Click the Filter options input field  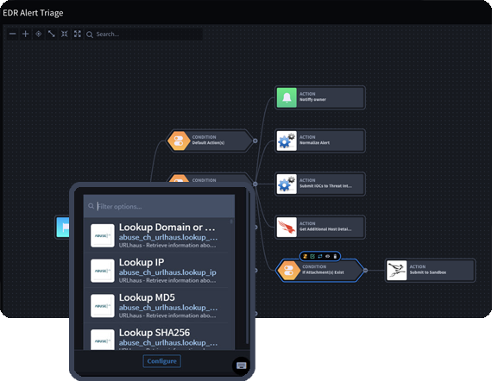tap(159, 206)
